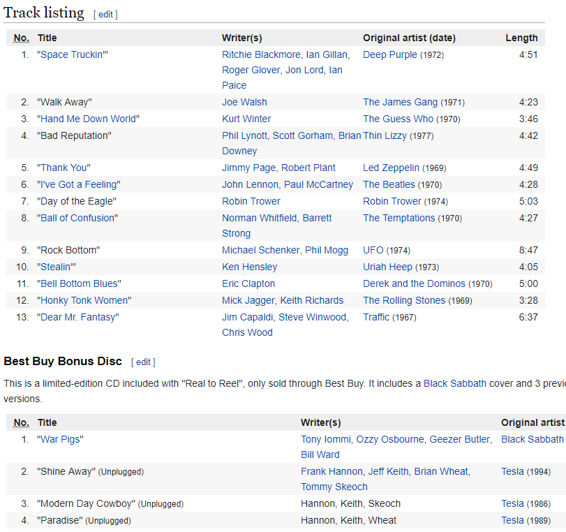The width and height of the screenshot is (566, 532).
Task: Open the "Bell Bottom Blues" link
Action: pos(79,283)
